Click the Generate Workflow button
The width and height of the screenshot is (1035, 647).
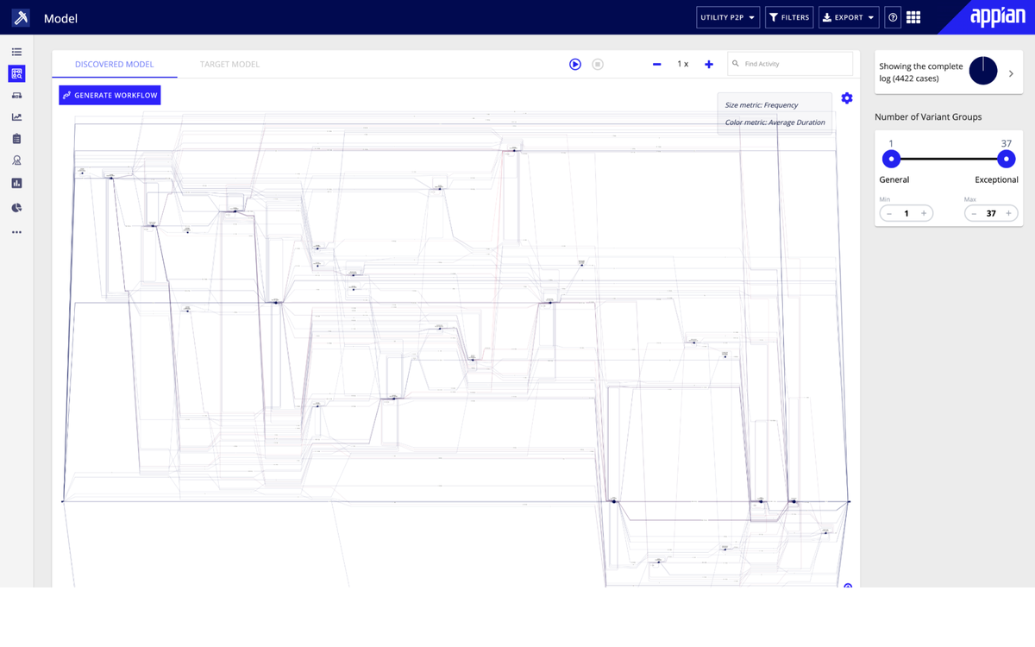tap(110, 95)
